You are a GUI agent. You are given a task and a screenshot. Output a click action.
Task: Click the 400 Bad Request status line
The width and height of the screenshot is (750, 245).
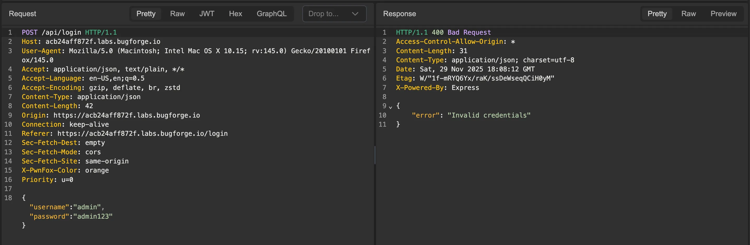(x=461, y=32)
